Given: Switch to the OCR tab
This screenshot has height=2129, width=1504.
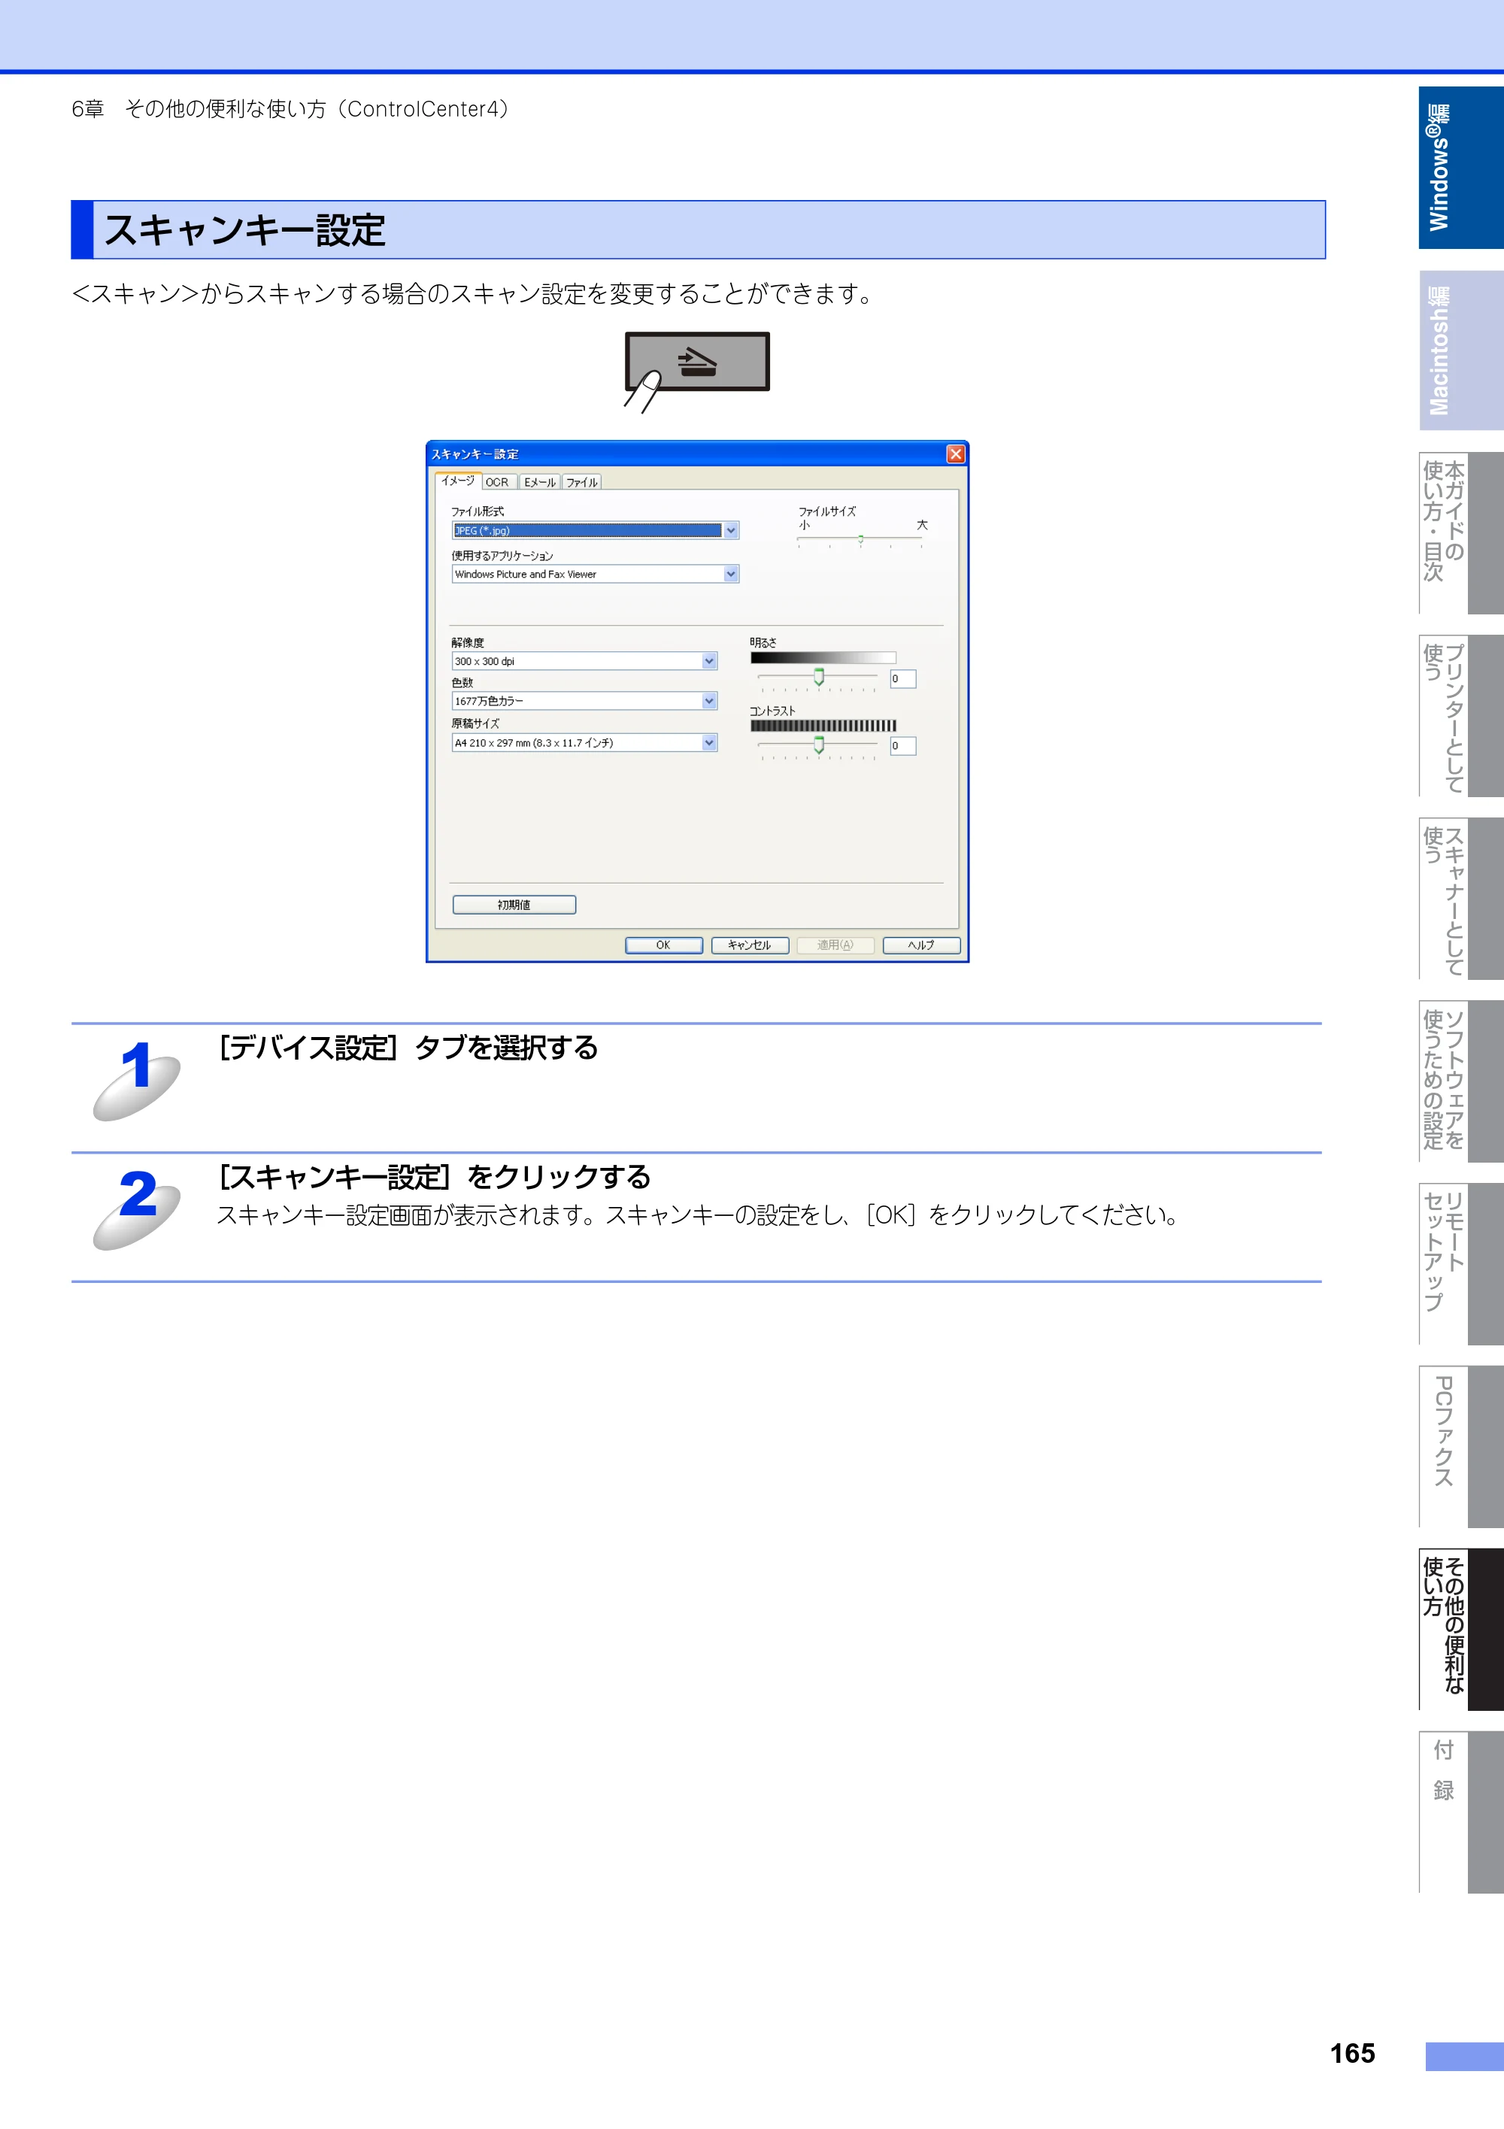Looking at the screenshot, I should click(x=498, y=482).
